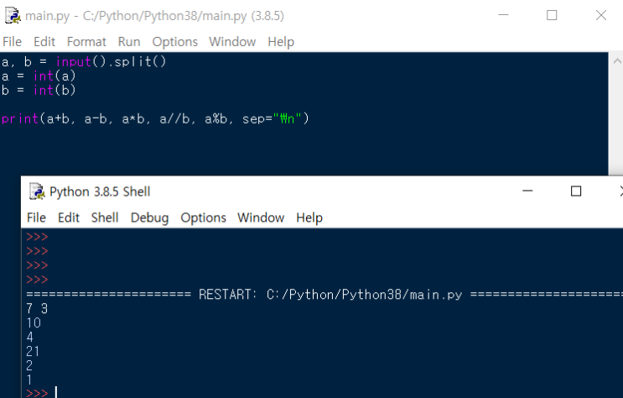The image size is (623, 398).
Task: Open the Format menu
Action: 86,42
